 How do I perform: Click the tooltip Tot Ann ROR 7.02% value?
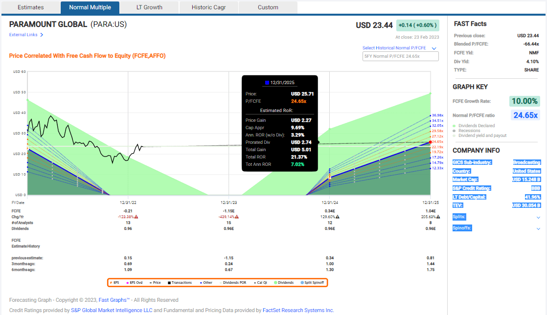297,164
